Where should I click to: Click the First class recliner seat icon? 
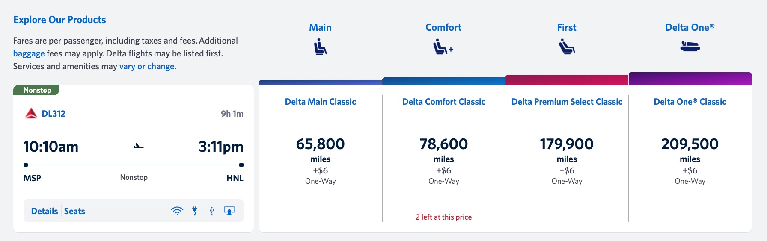pyautogui.click(x=567, y=47)
